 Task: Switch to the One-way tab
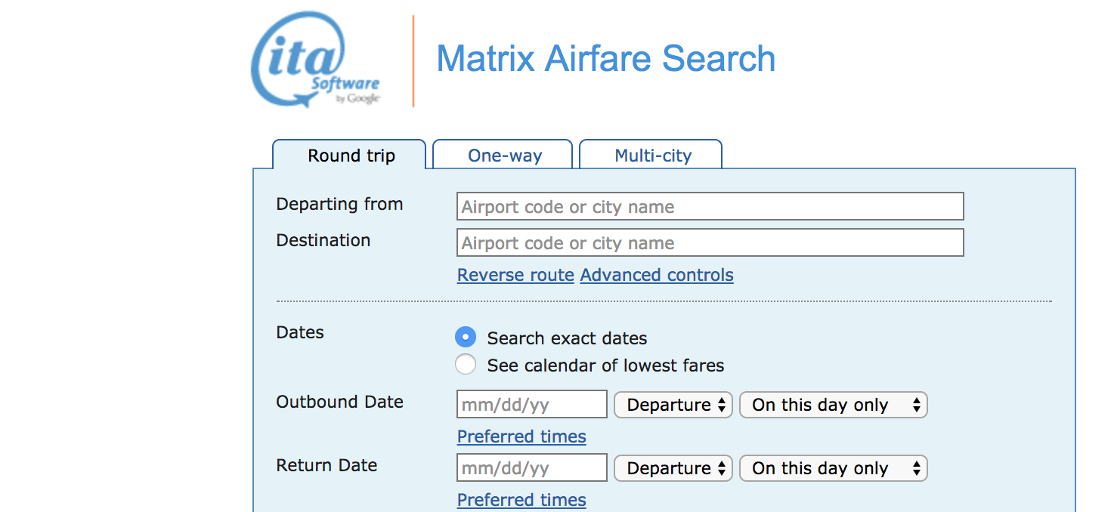(505, 156)
